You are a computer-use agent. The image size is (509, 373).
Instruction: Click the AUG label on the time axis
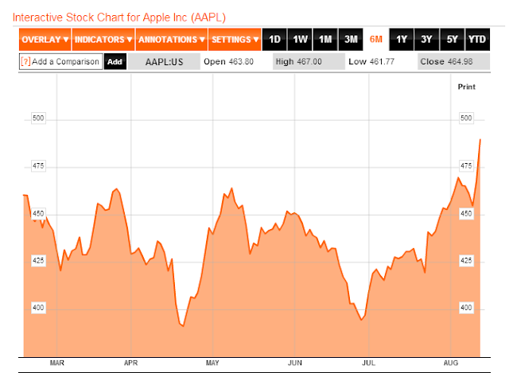pos(451,363)
